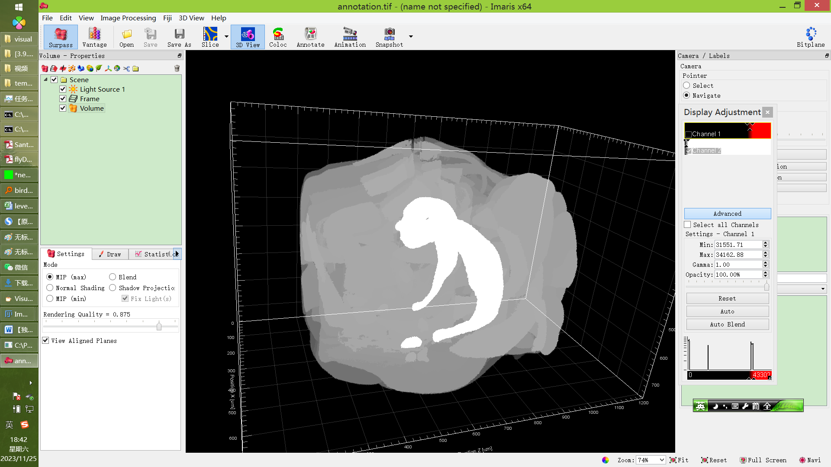Open the Zoom percentage dropdown
Image resolution: width=831 pixels, height=467 pixels.
662,460
